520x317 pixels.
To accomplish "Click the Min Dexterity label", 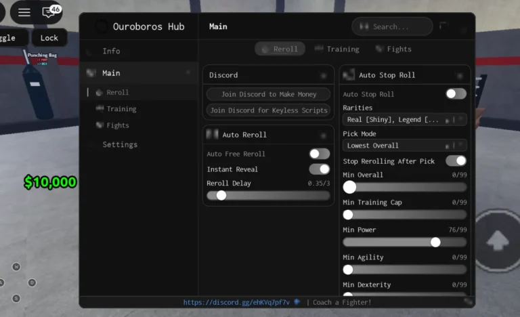I will click(x=367, y=284).
